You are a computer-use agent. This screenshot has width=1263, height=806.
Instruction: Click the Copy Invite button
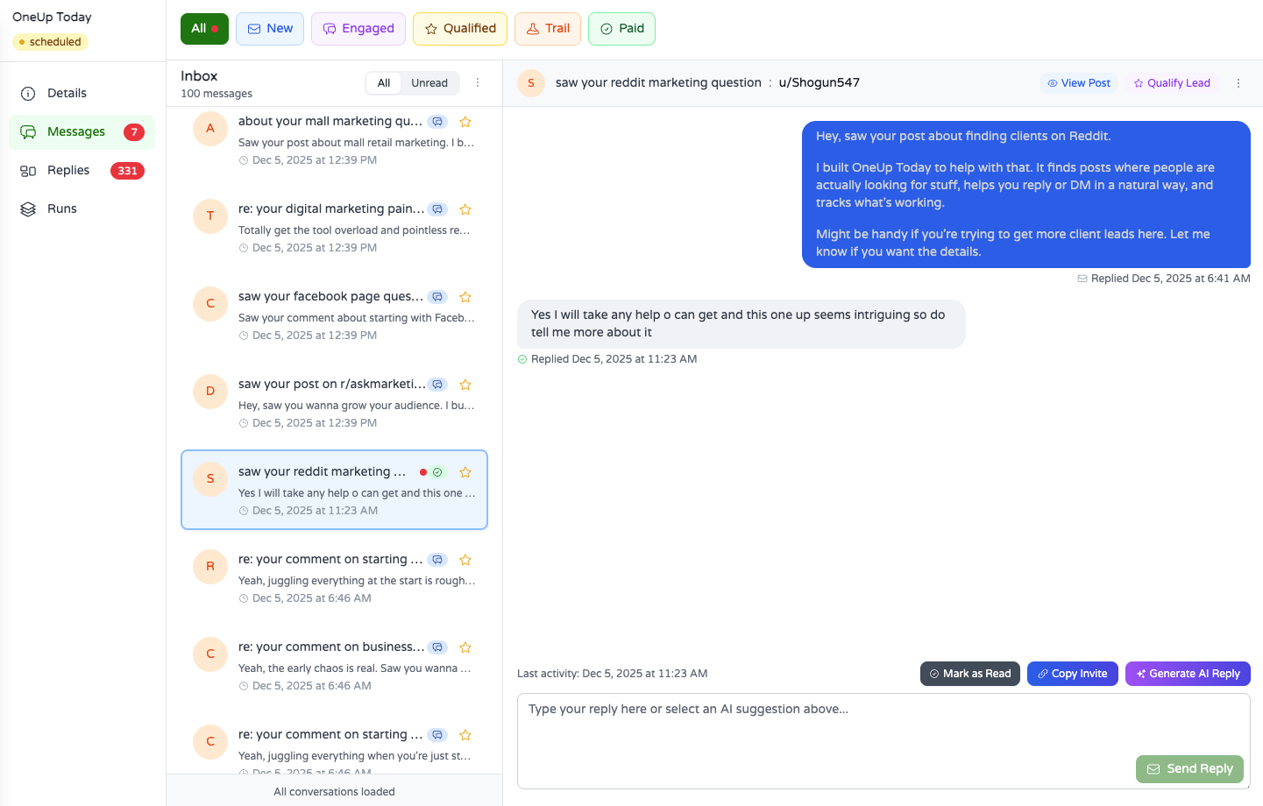point(1072,673)
